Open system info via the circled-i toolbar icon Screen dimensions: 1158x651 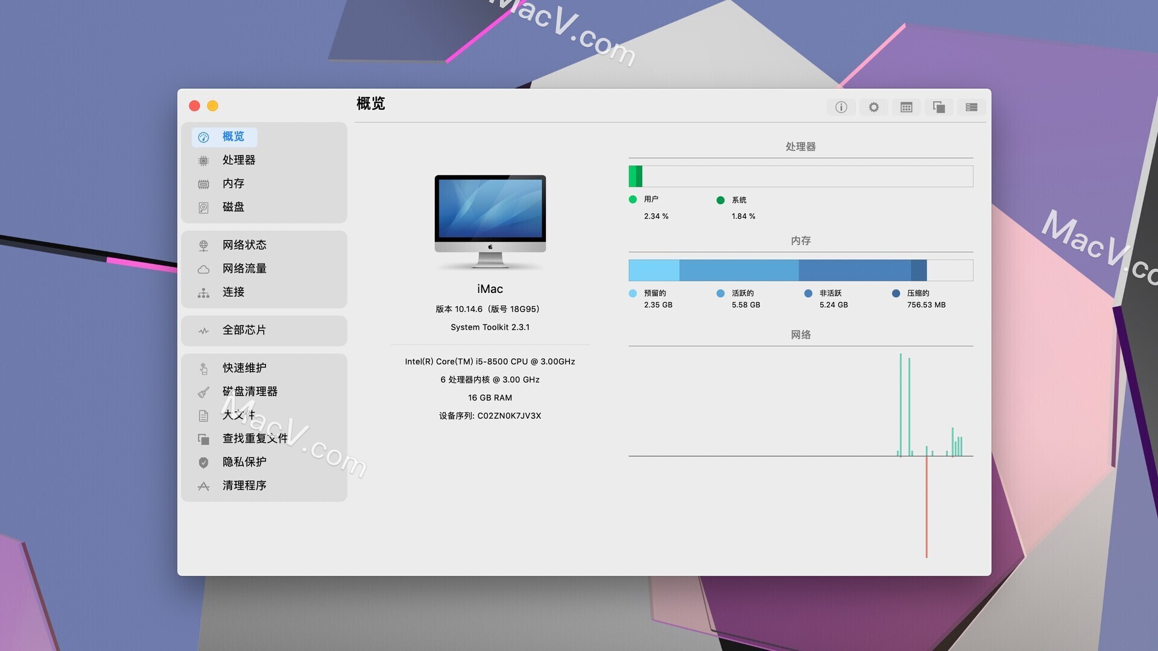click(x=841, y=107)
